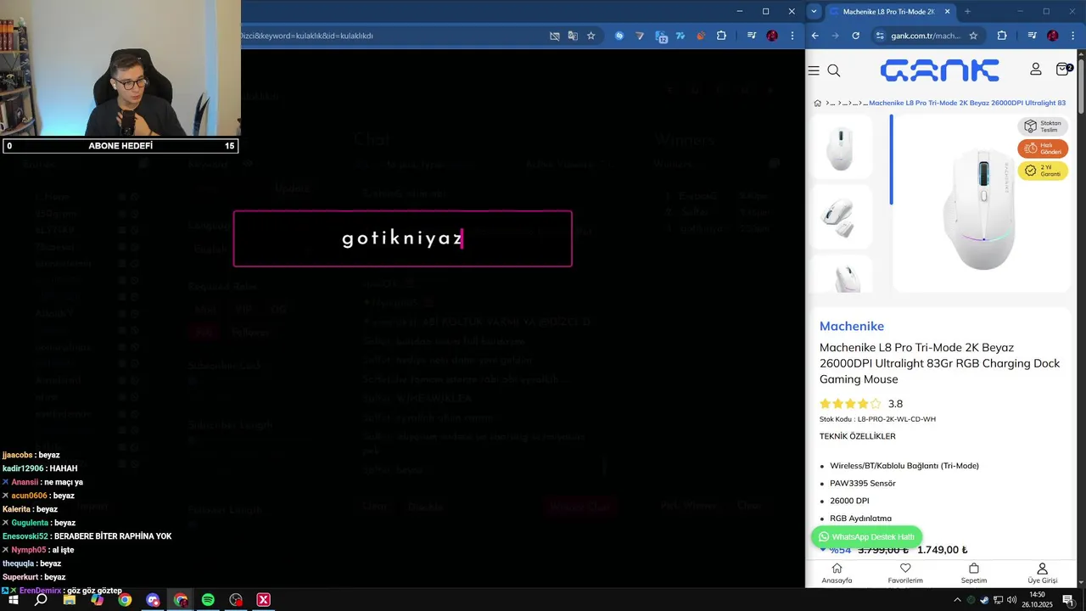The height and width of the screenshot is (611, 1086).
Task: Open the tab search dropdown
Action: tap(814, 12)
